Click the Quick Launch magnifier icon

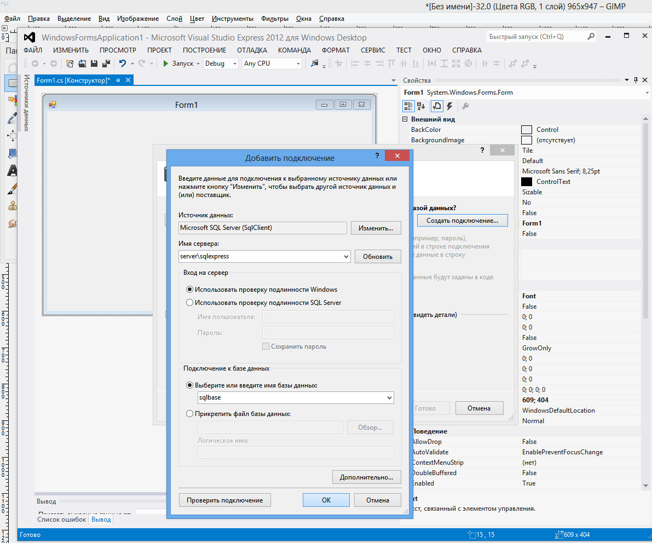tap(591, 37)
